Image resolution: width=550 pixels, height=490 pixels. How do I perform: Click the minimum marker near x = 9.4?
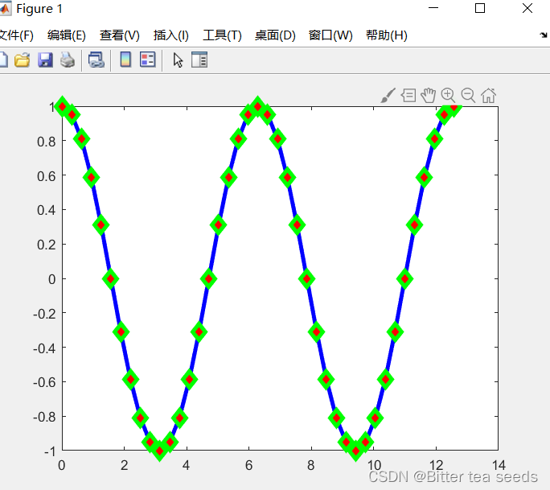tap(355, 451)
